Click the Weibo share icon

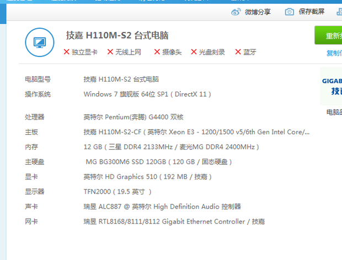[236, 12]
